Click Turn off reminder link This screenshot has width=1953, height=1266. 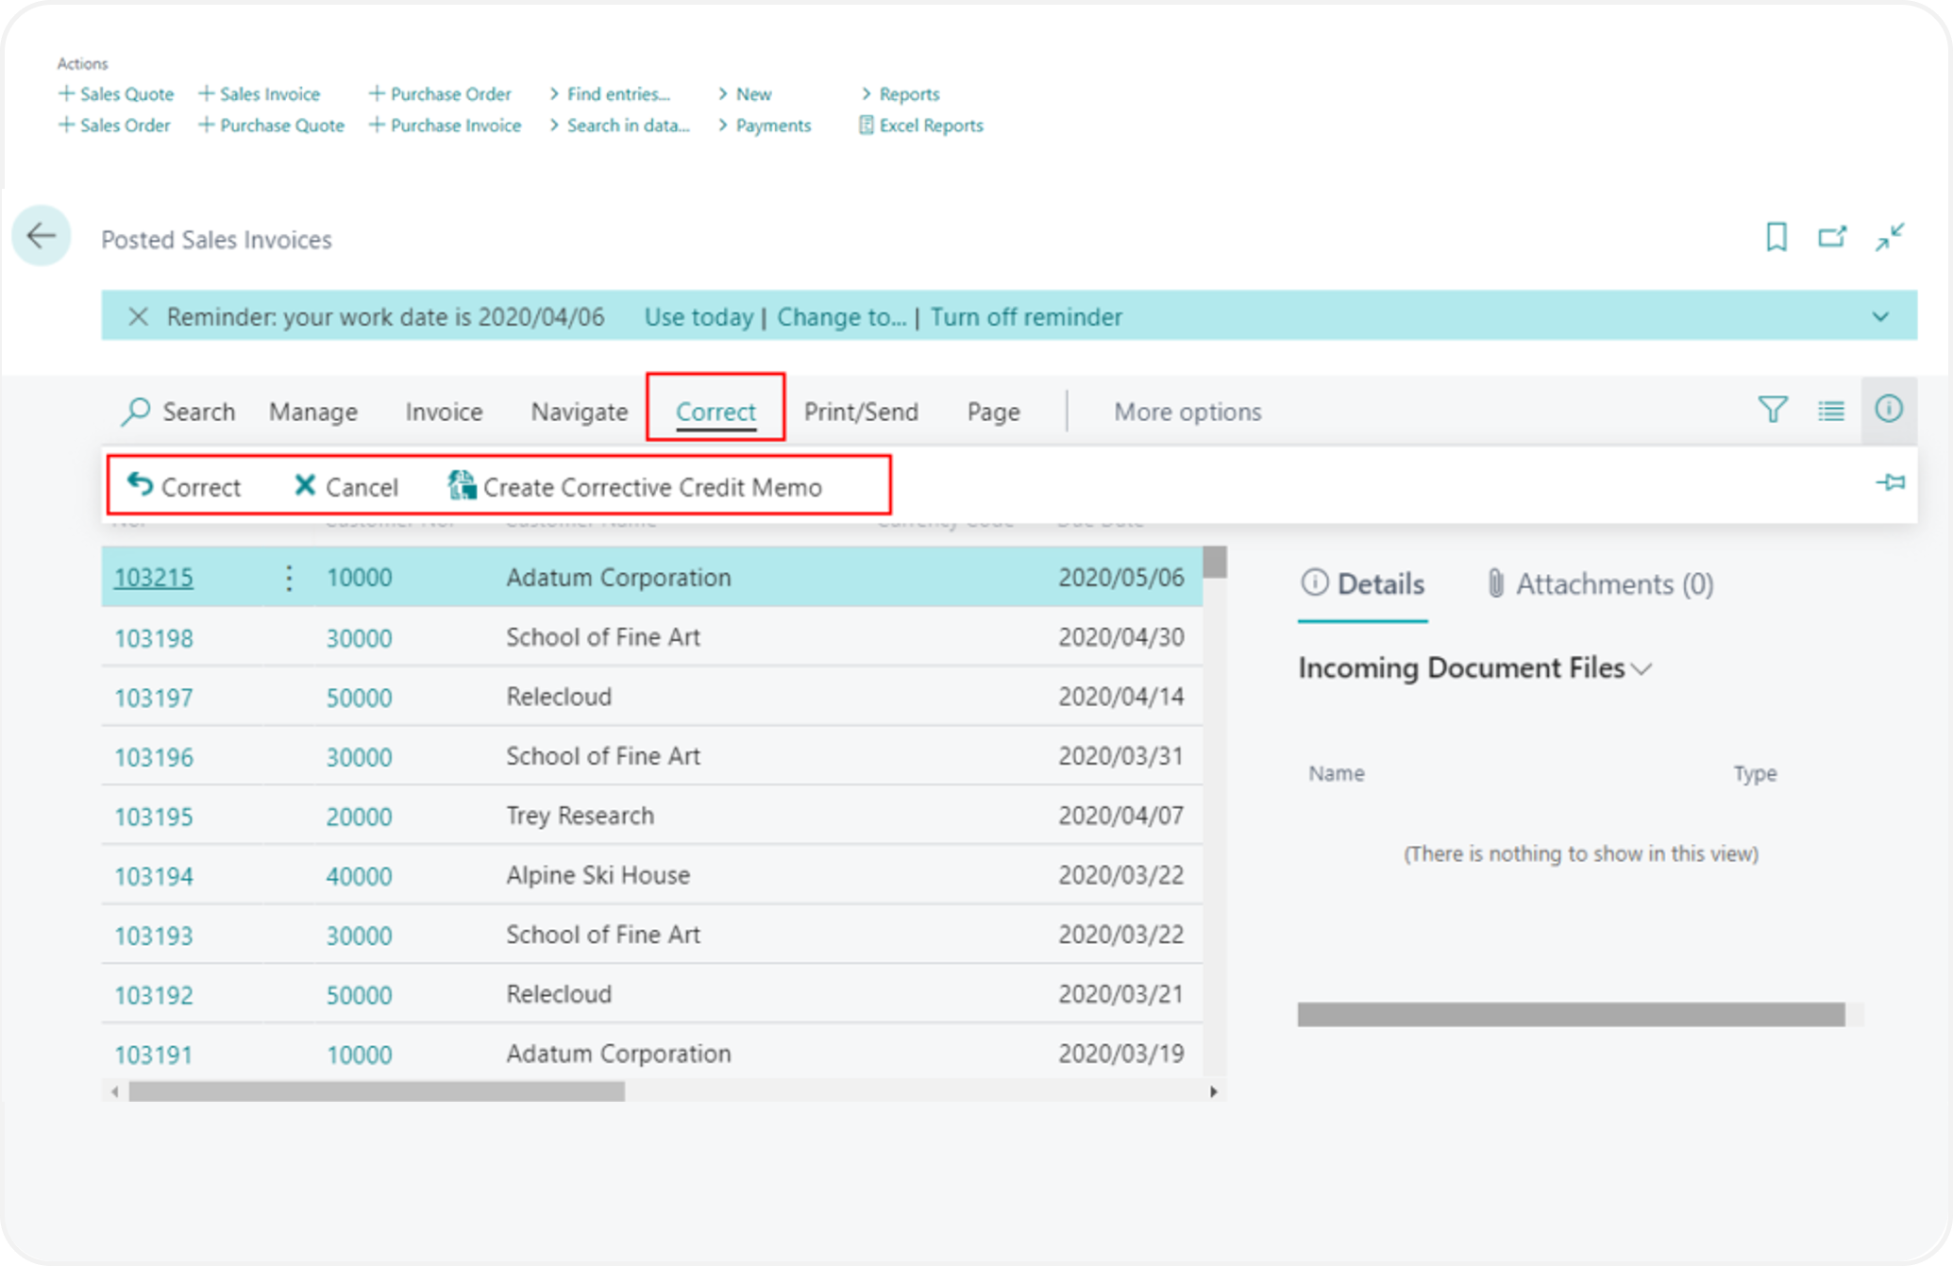1026,316
